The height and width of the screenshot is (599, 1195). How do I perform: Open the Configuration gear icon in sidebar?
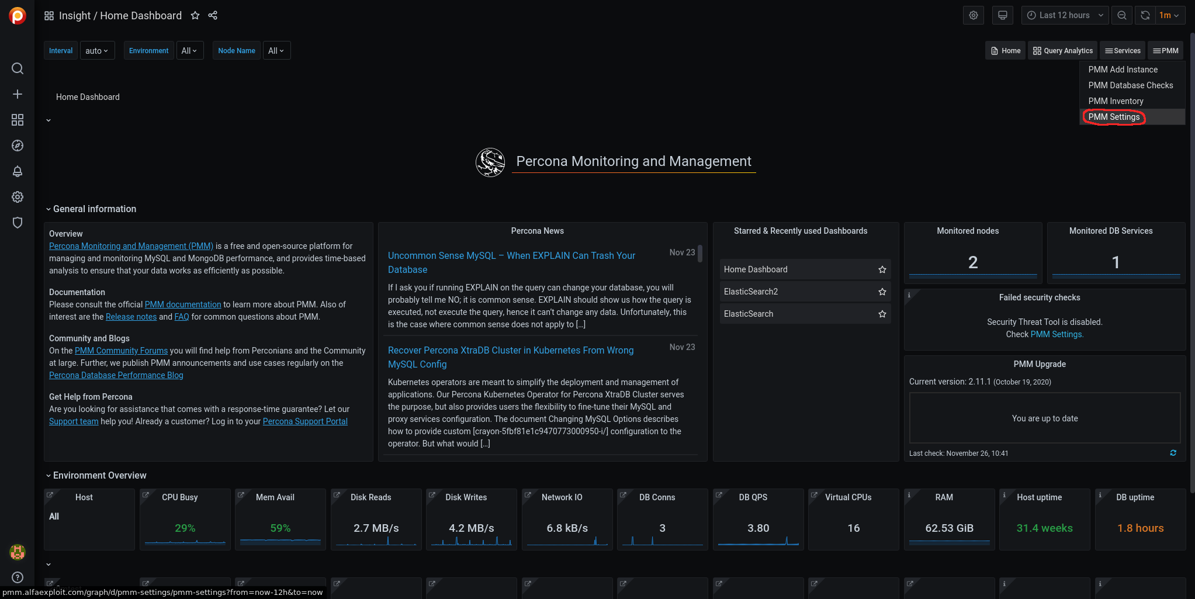[18, 197]
